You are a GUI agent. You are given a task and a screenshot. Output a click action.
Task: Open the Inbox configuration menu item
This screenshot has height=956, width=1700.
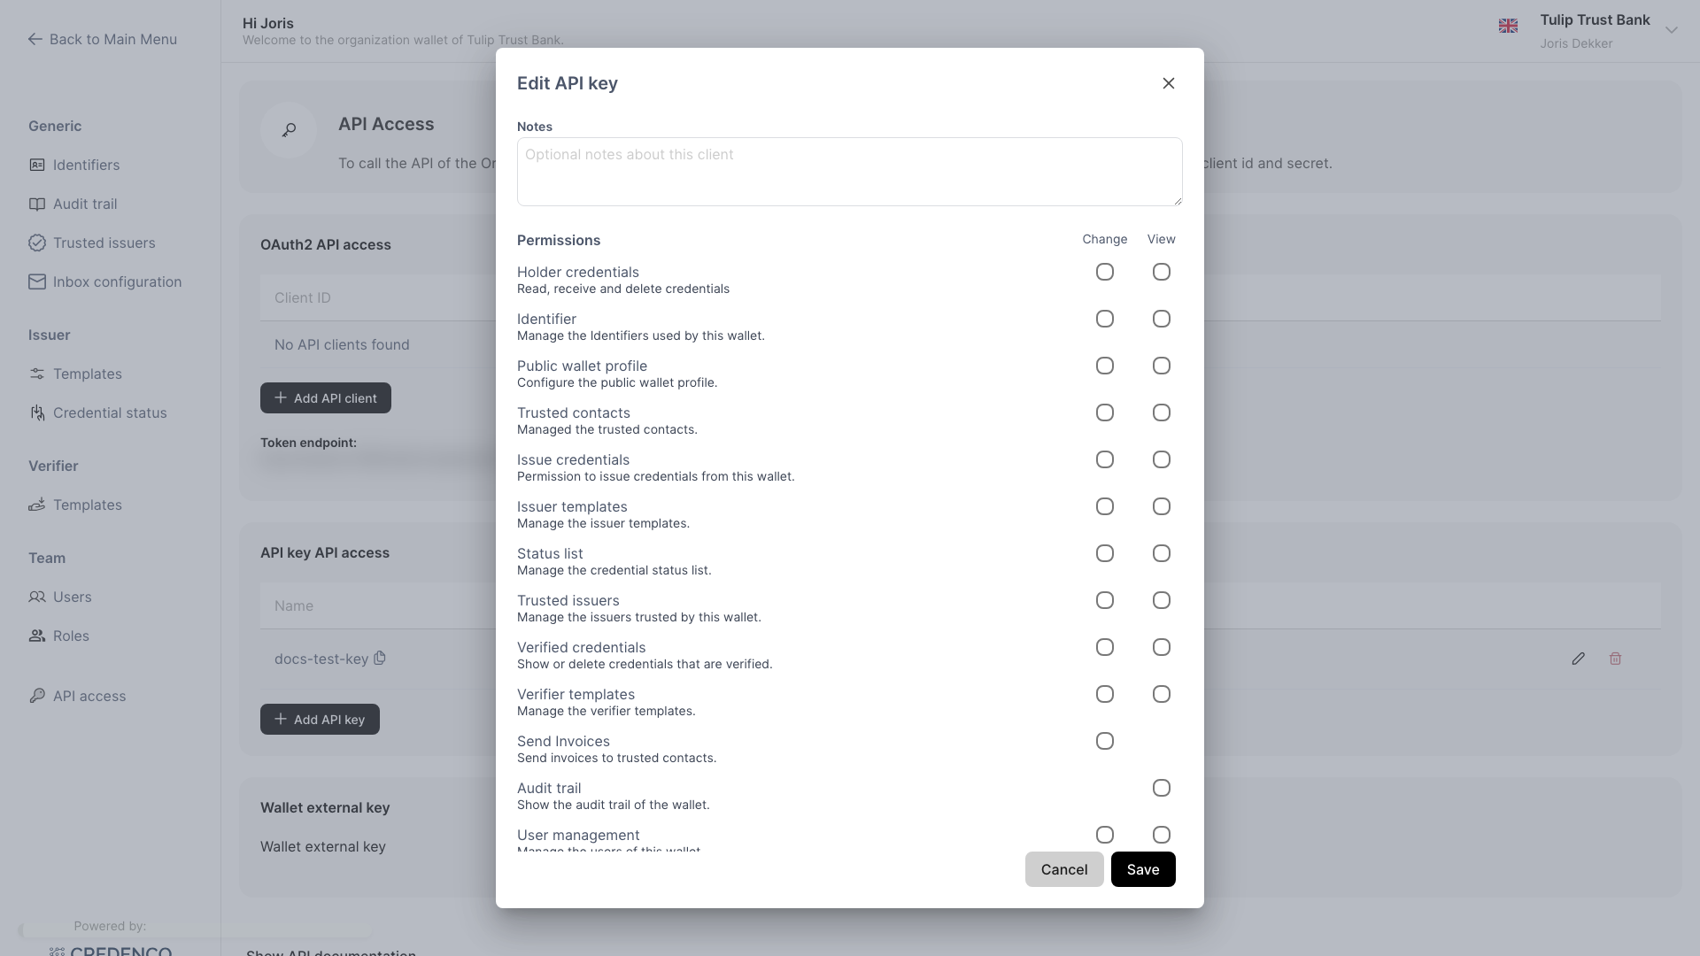117,281
